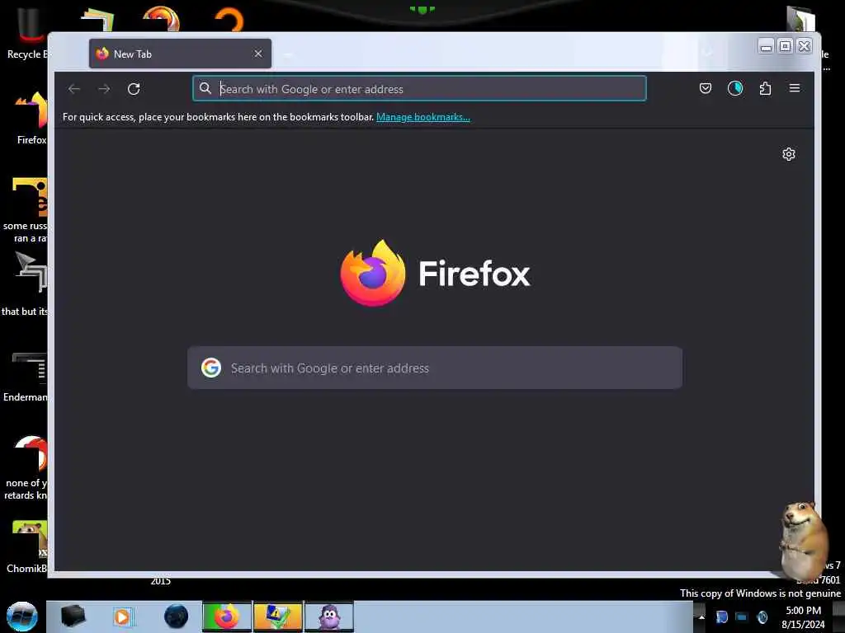Close the New Tab tab
The height and width of the screenshot is (633, 845).
258,54
